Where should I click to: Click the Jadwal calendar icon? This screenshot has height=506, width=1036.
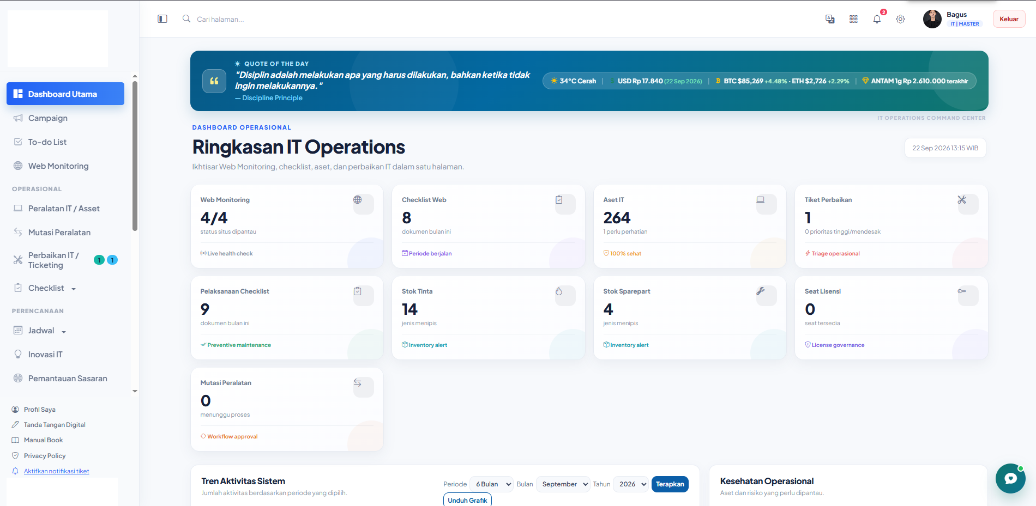coord(18,331)
